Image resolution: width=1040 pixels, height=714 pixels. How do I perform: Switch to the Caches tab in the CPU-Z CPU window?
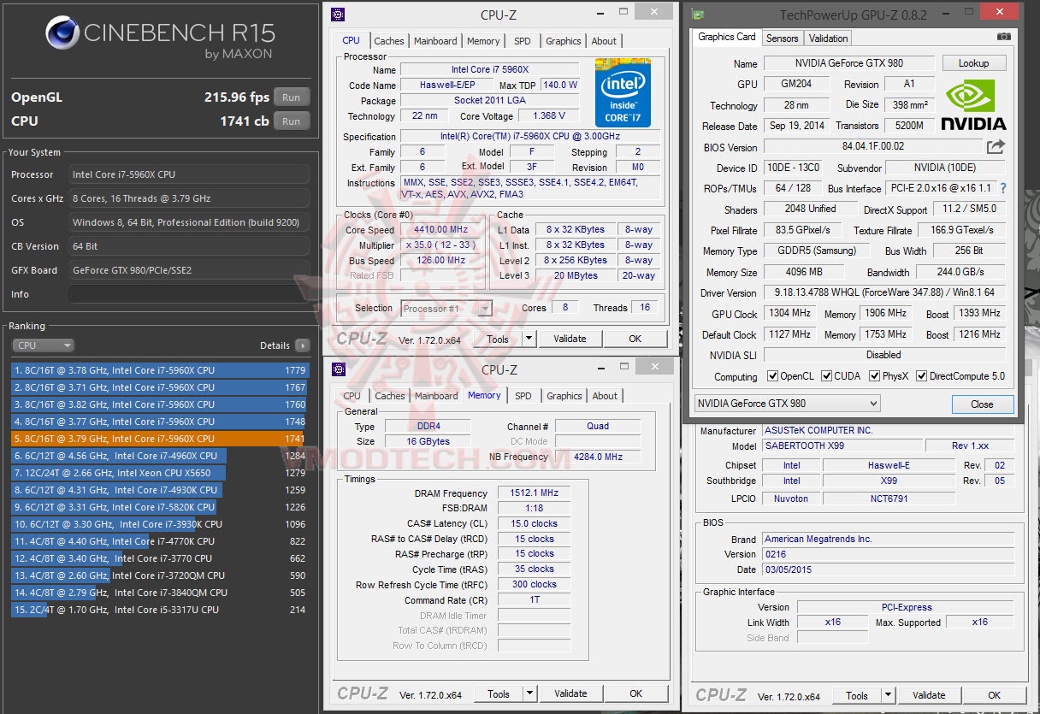tap(389, 41)
